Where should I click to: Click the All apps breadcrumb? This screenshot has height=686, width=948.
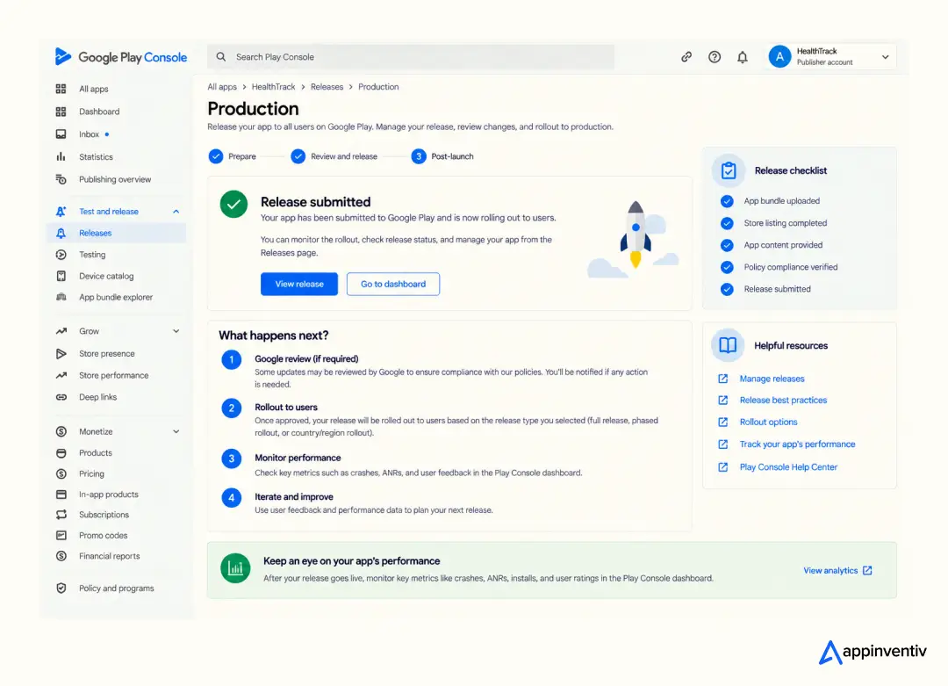222,86
